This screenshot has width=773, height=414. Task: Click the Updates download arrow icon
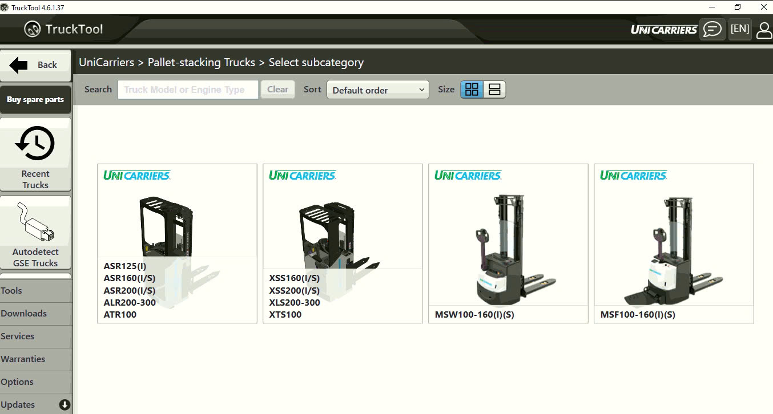65,405
